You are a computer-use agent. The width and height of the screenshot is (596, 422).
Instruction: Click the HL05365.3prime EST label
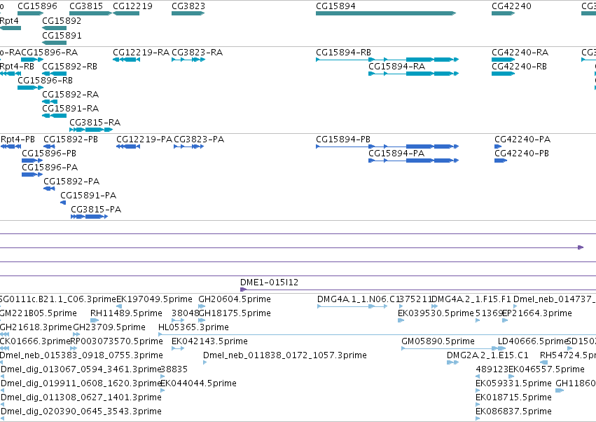pos(193,327)
